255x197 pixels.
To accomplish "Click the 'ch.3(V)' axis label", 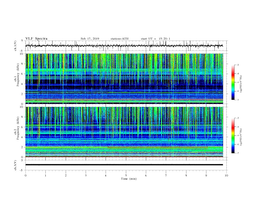I will point(15,165).
